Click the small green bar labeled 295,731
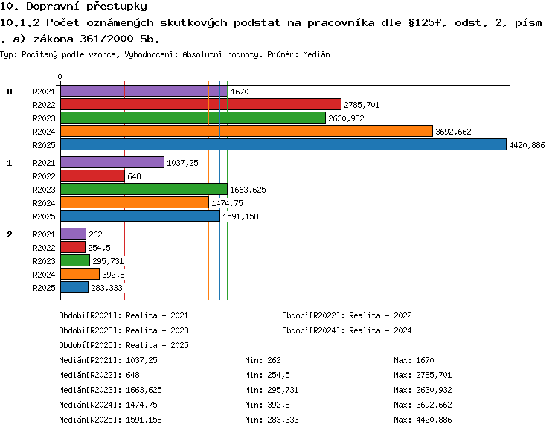Viewport: 558px width, 433px height. tap(75, 260)
